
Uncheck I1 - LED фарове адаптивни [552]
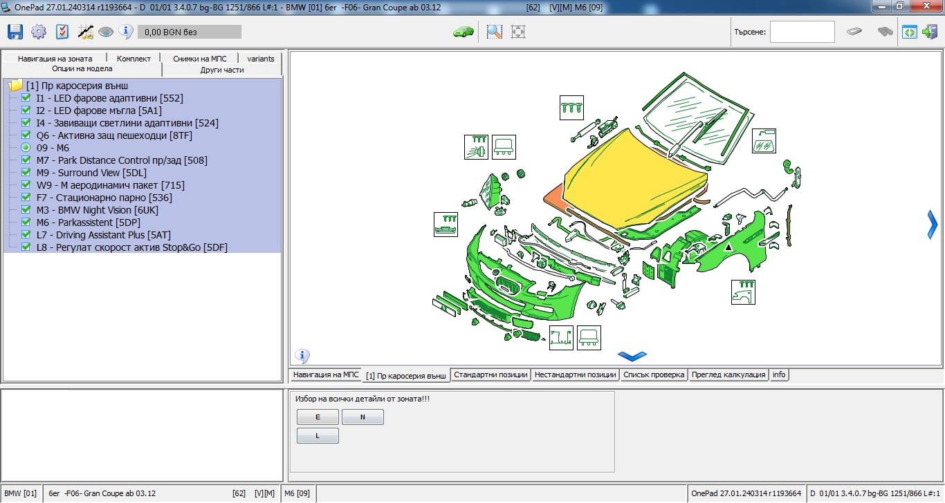(x=26, y=98)
